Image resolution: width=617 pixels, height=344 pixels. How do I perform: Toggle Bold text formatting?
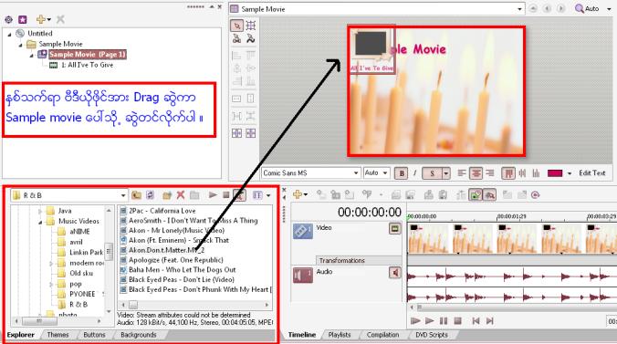[x=402, y=173]
